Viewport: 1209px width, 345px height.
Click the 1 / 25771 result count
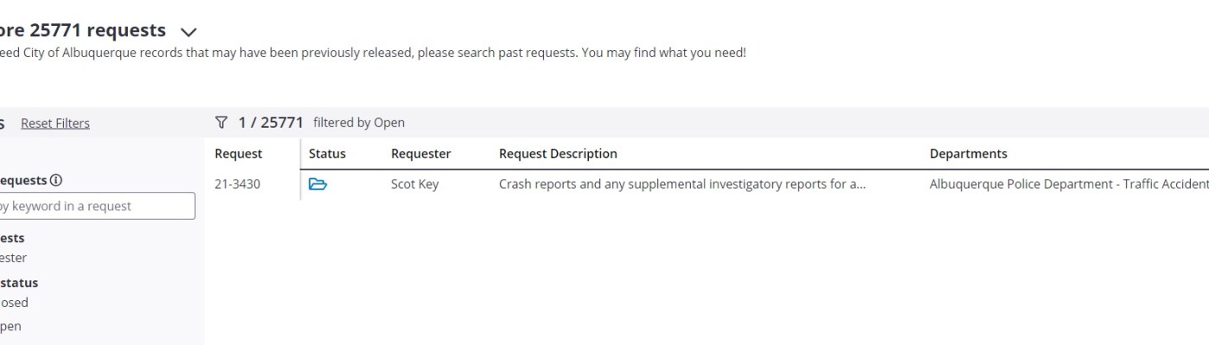pyautogui.click(x=270, y=122)
